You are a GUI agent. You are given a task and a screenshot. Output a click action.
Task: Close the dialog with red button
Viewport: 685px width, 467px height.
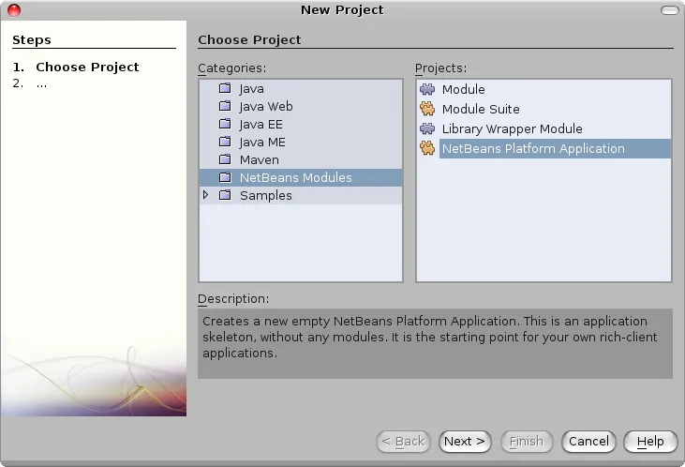(14, 10)
